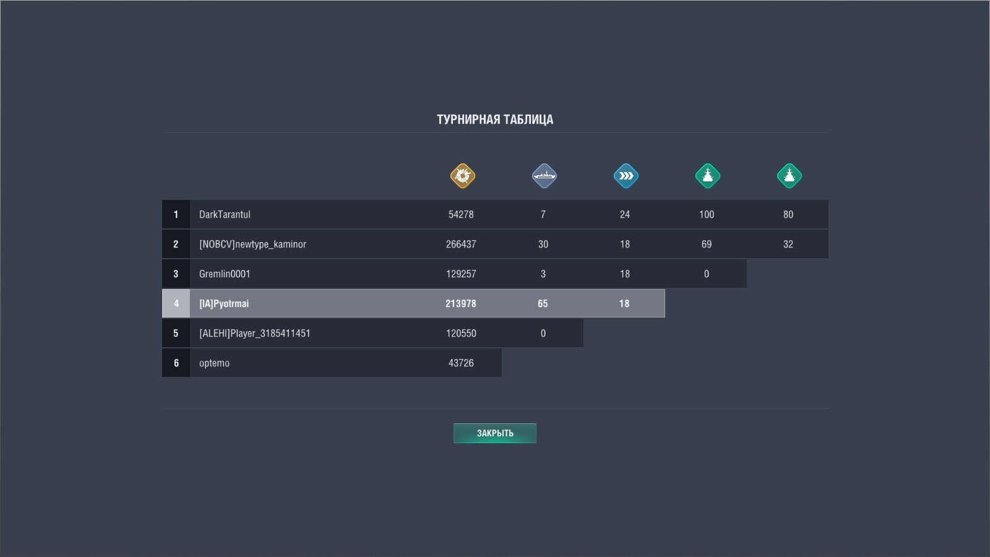Click DarkTarantul's chevron column value 24
The width and height of the screenshot is (990, 557).
point(625,215)
